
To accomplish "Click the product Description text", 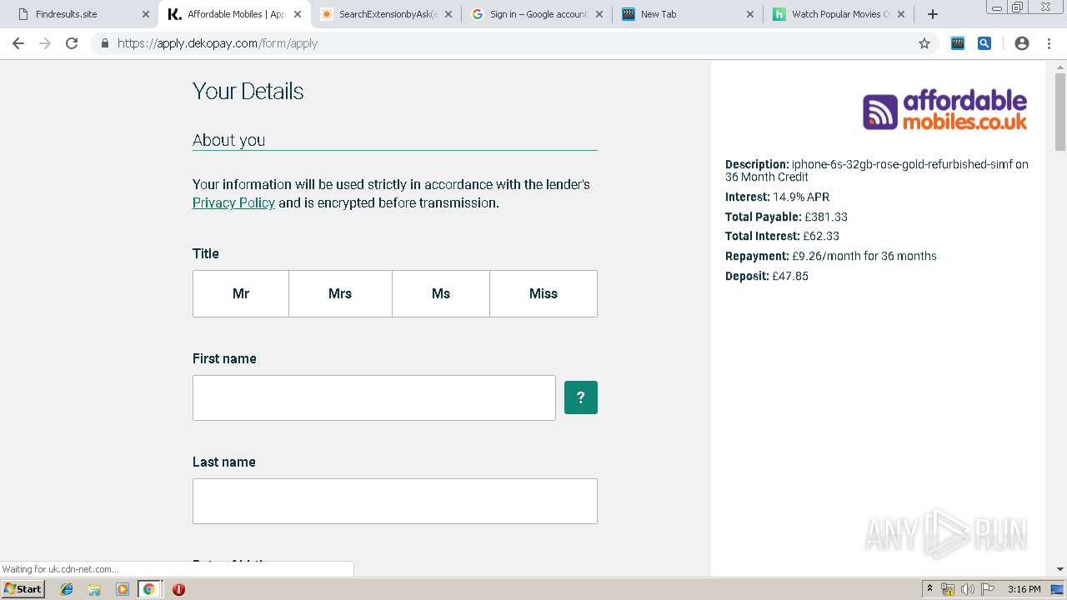I will 877,170.
